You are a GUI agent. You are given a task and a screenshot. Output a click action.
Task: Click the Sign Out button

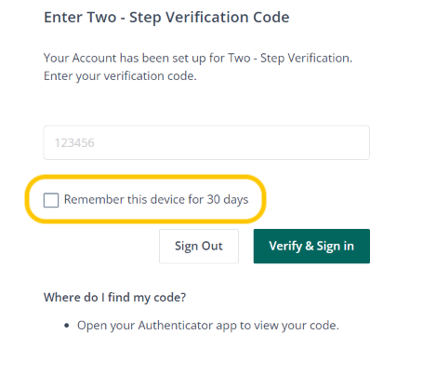click(x=199, y=247)
